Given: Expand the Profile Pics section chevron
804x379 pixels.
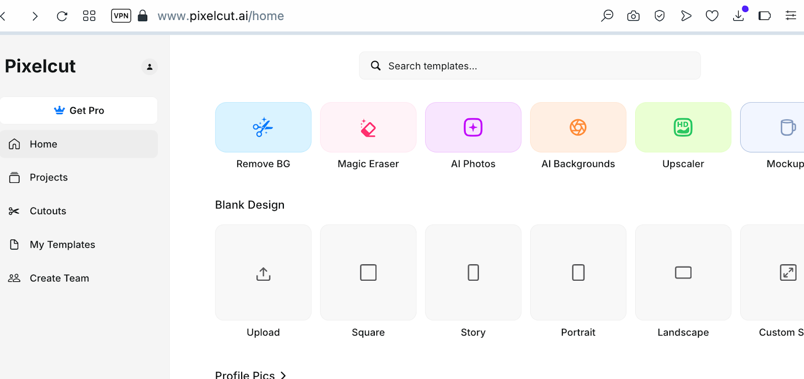Looking at the screenshot, I should pyautogui.click(x=283, y=375).
